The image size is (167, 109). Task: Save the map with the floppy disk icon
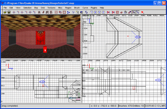(9, 12)
